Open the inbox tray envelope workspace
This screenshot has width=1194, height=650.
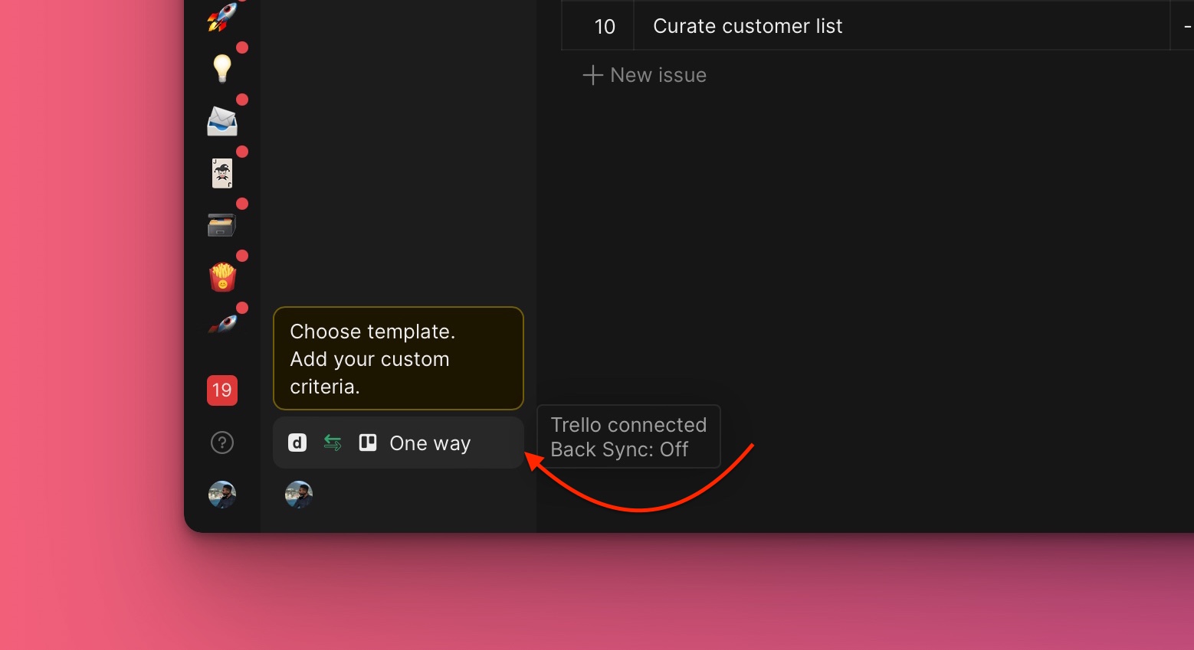(222, 121)
